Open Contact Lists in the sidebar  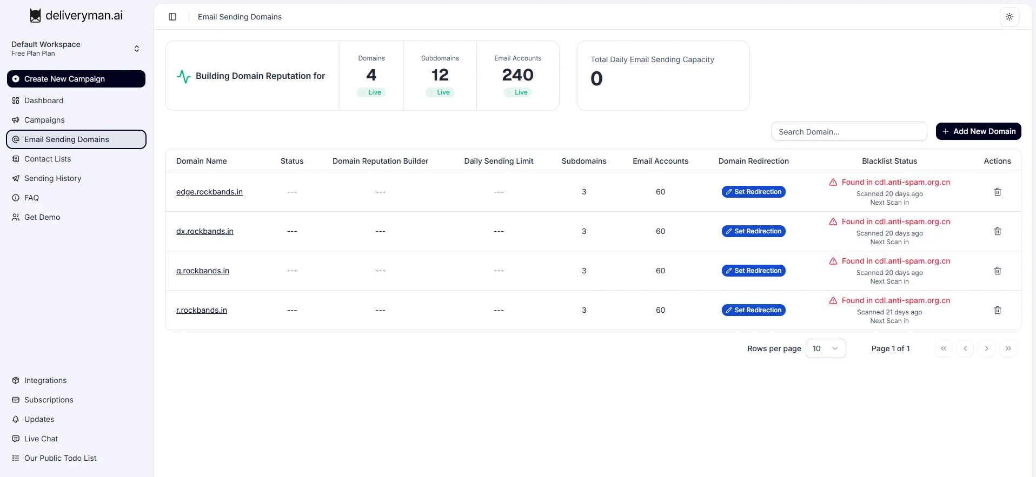pyautogui.click(x=48, y=159)
